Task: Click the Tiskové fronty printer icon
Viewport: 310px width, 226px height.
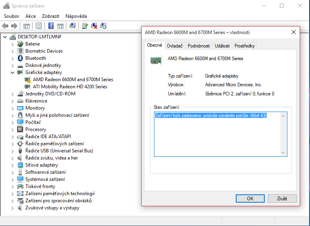Action: coord(20,186)
